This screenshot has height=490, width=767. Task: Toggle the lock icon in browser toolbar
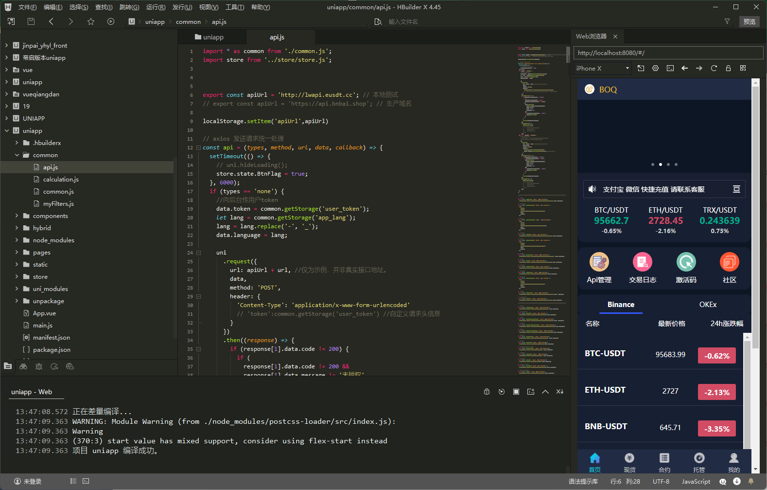tap(728, 68)
